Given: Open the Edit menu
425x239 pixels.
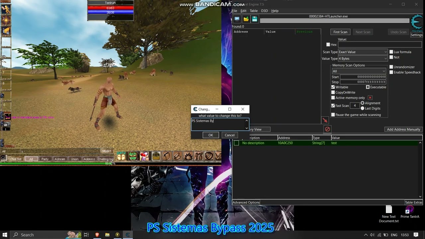Looking at the screenshot, I should (x=243, y=11).
